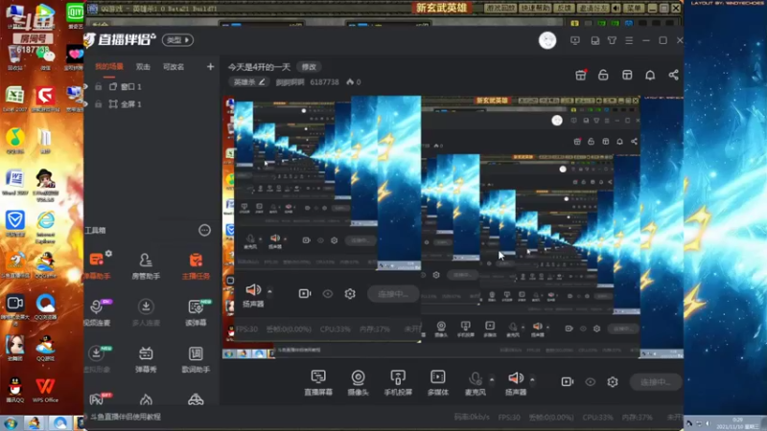Open the 读弹幕 tool

coord(196,312)
